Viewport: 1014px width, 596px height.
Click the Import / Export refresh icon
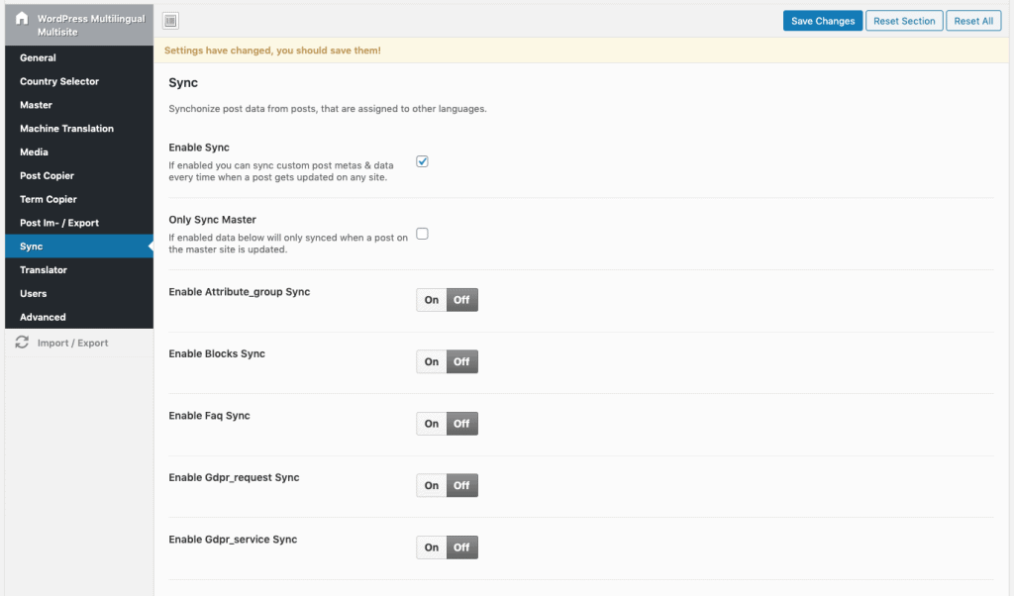(22, 343)
